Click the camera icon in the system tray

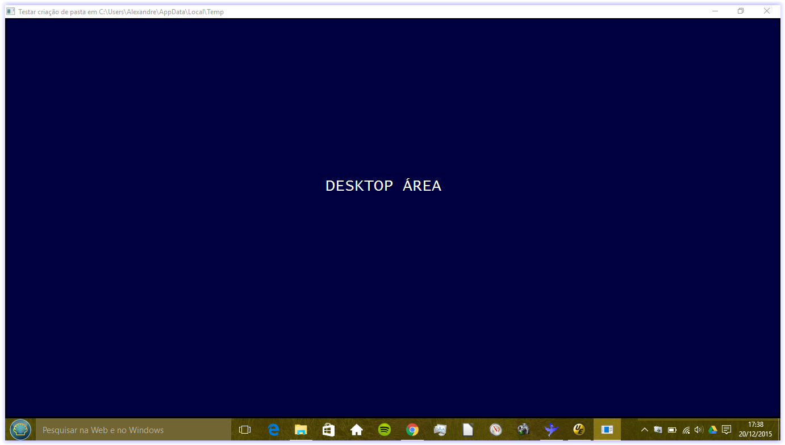(658, 430)
